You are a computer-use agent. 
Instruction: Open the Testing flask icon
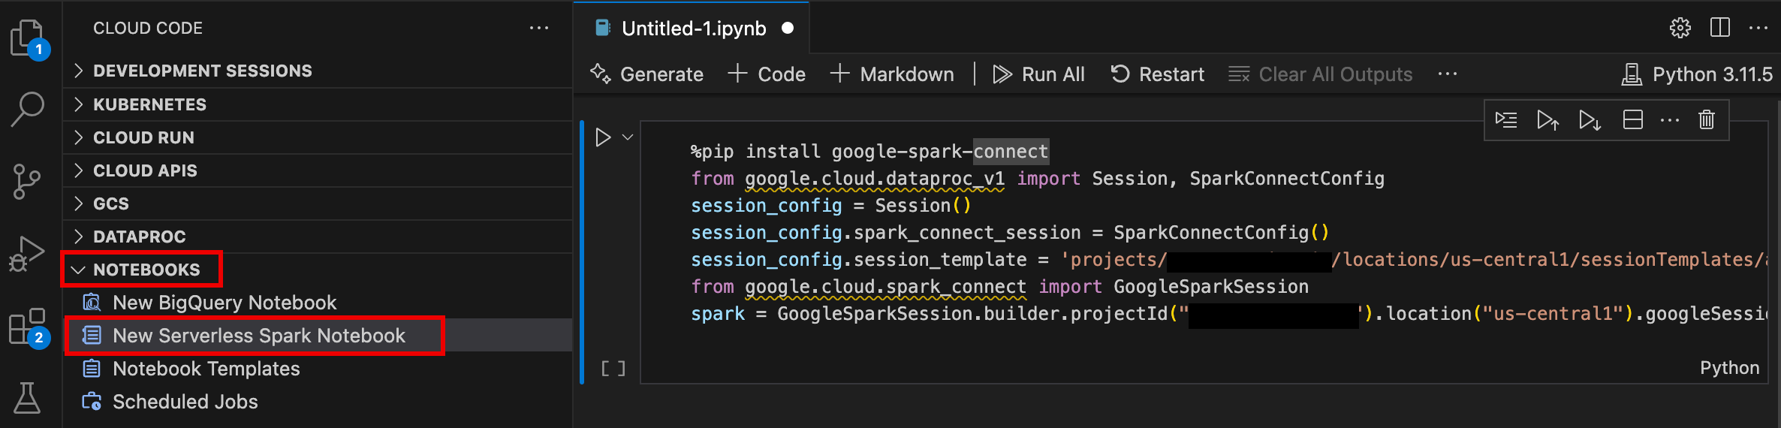28,398
